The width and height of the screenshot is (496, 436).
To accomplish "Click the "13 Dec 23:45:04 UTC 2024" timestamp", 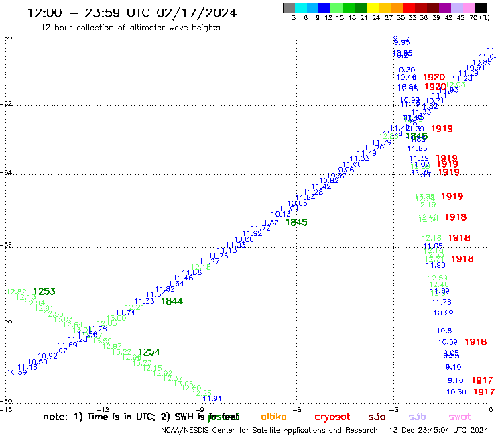I will (438, 430).
